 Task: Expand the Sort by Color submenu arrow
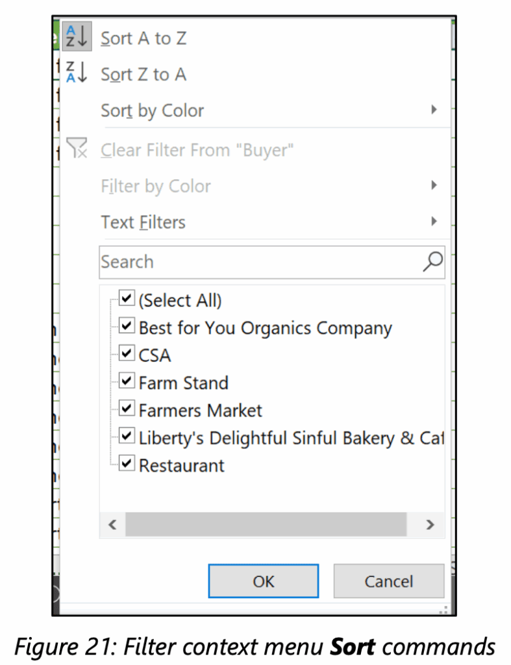(x=434, y=110)
